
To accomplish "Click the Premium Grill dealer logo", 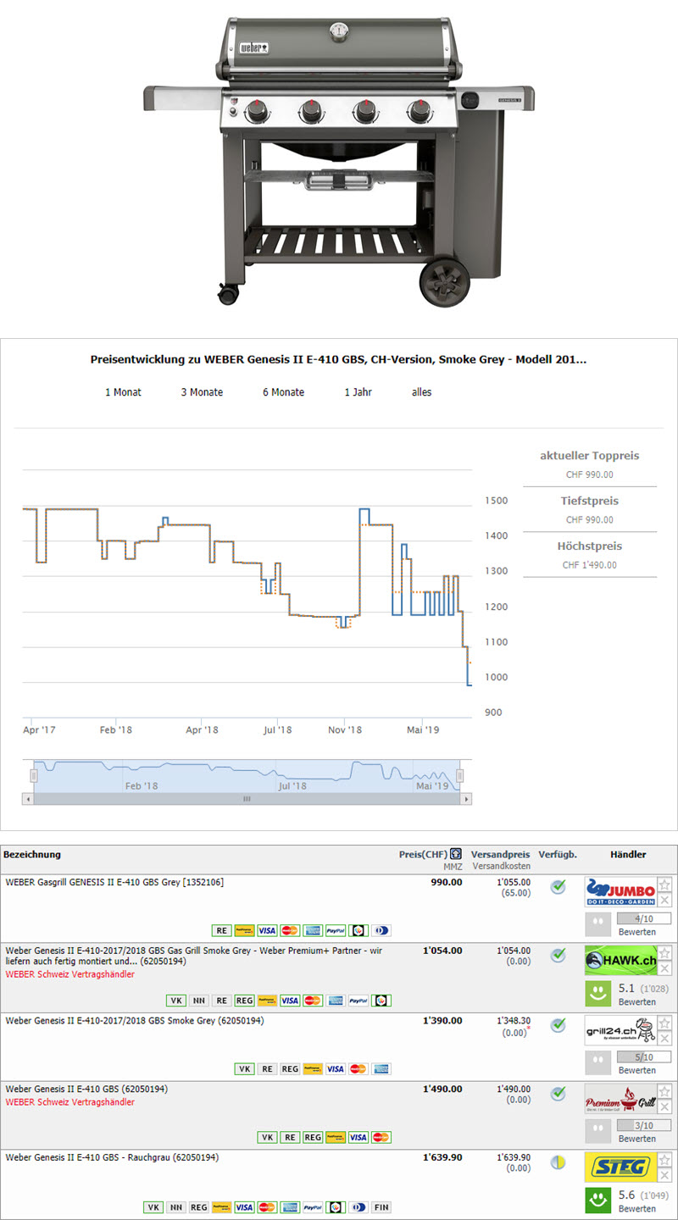I will click(620, 1100).
